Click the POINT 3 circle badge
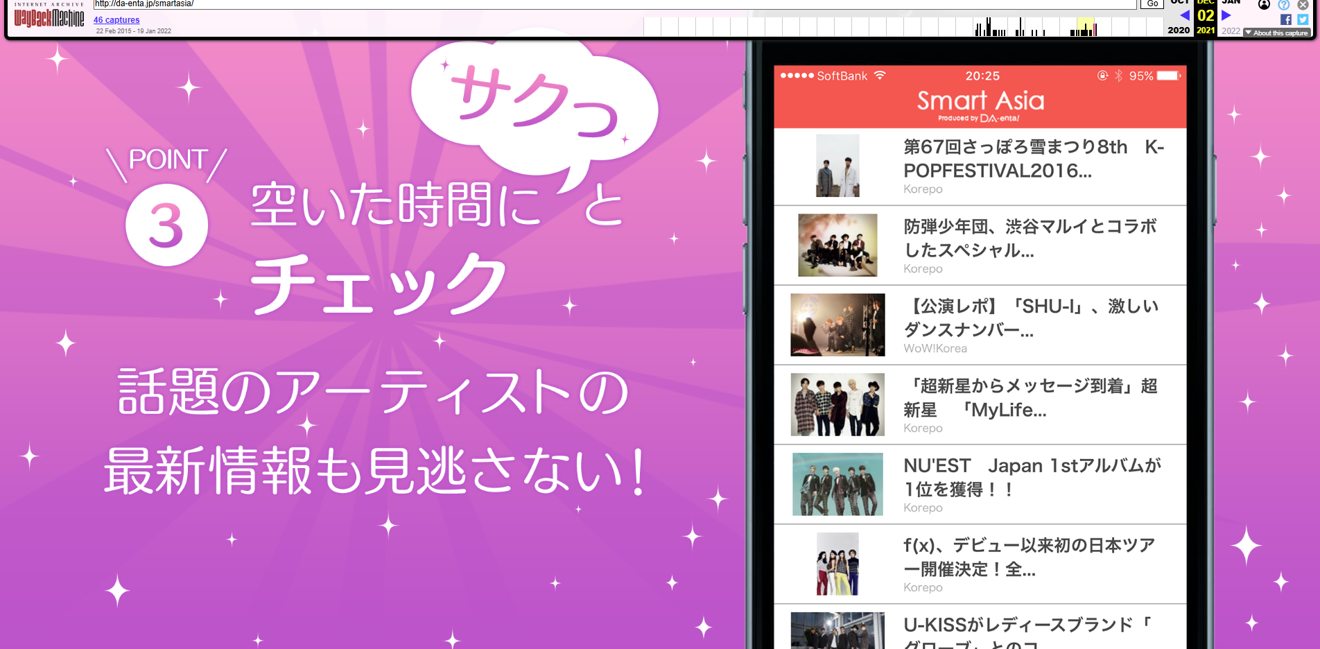 coord(166,225)
